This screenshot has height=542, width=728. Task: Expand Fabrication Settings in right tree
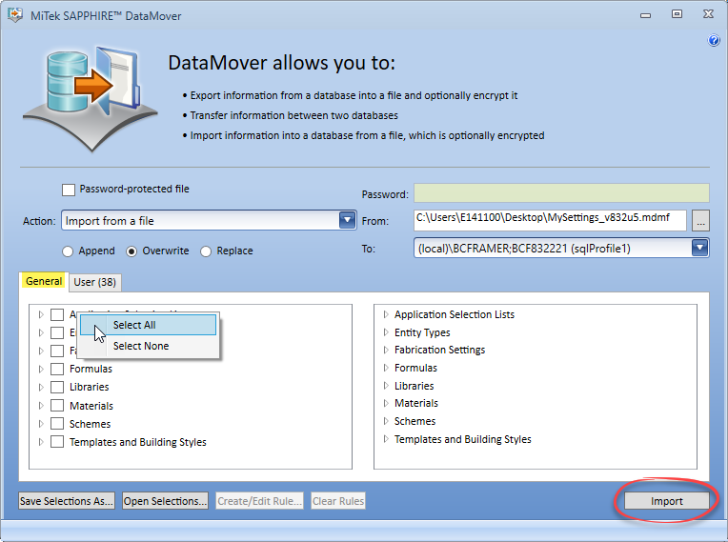tap(386, 350)
